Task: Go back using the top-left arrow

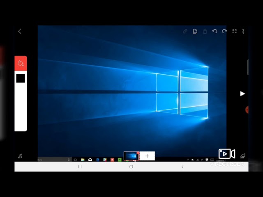Action: (20, 31)
